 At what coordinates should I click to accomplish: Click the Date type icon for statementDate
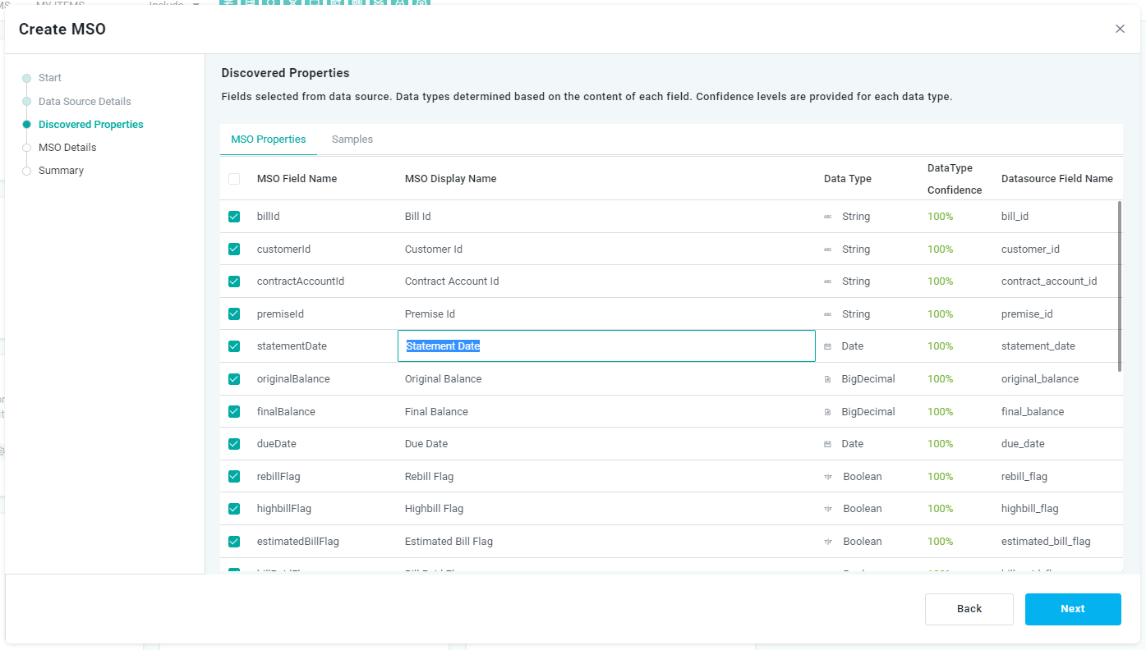coord(827,346)
